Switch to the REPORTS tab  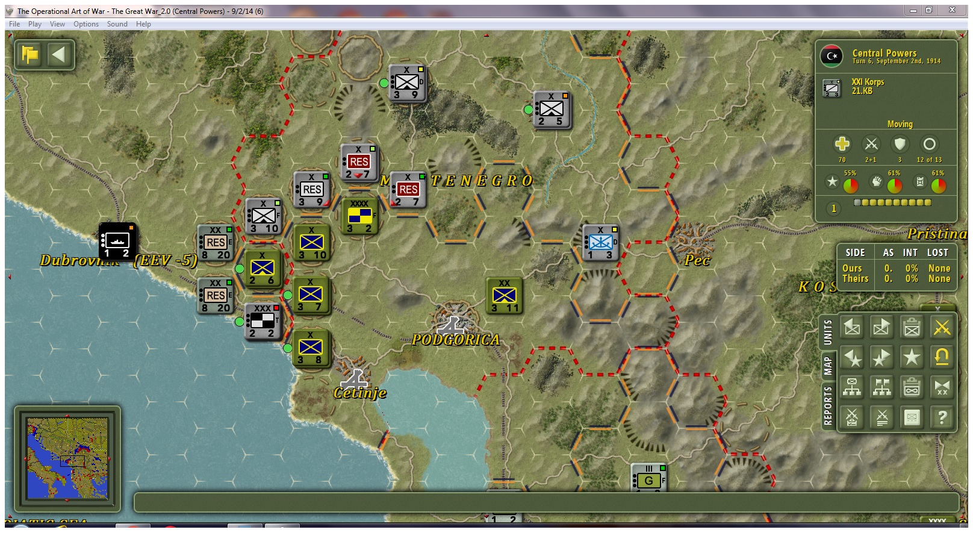click(828, 406)
